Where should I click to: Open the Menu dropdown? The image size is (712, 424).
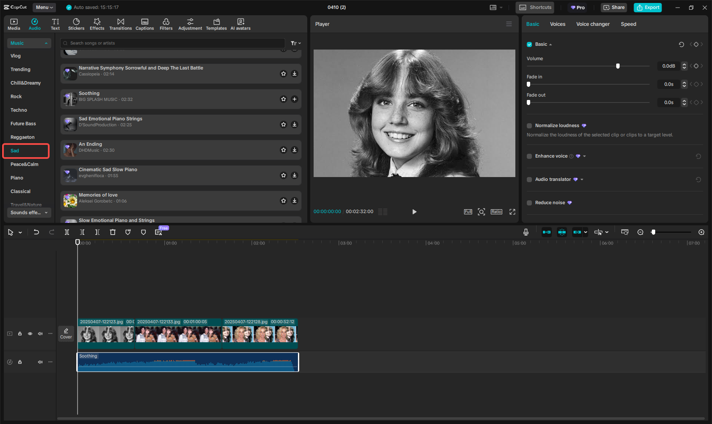click(44, 7)
